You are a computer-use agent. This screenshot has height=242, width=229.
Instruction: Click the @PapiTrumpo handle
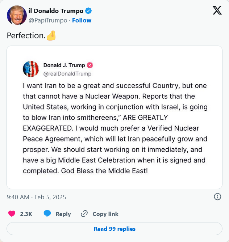[x=48, y=20]
